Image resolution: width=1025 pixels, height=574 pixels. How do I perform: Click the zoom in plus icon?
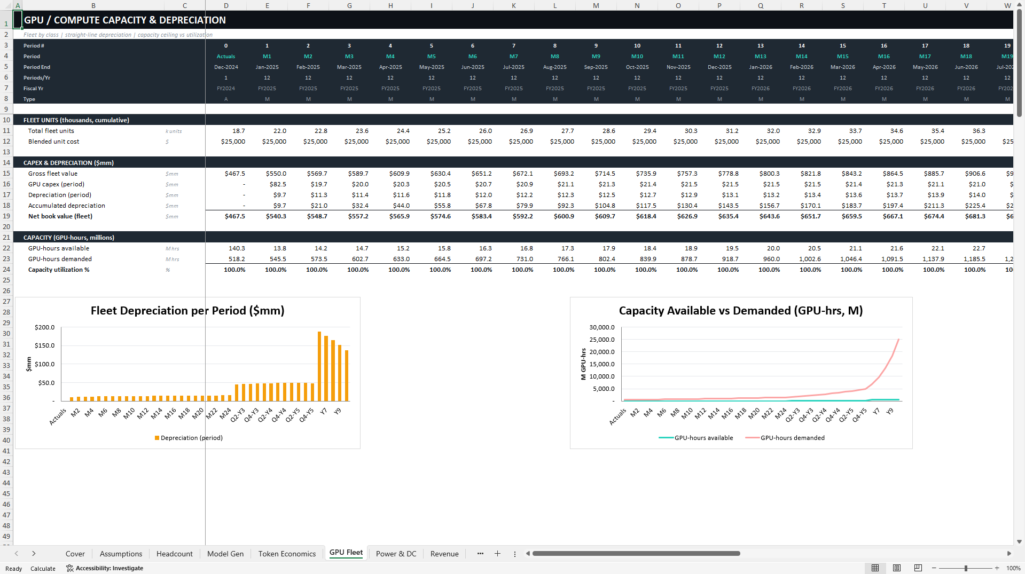(997, 568)
